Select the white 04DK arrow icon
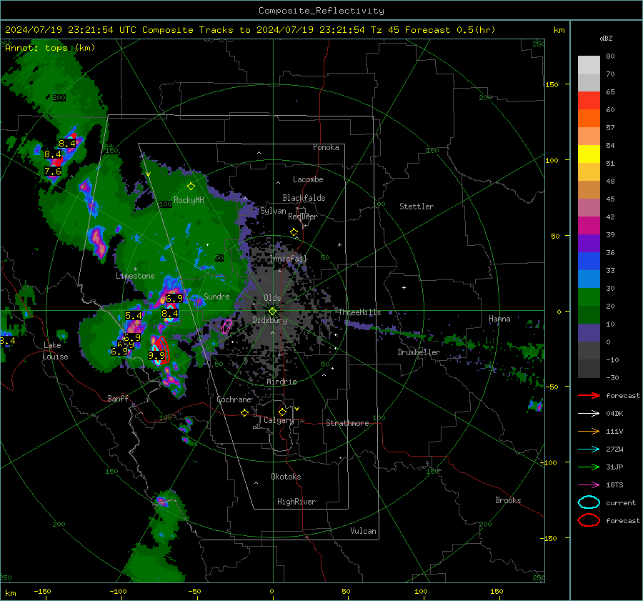Screen dimensions: 643x601 click(589, 413)
